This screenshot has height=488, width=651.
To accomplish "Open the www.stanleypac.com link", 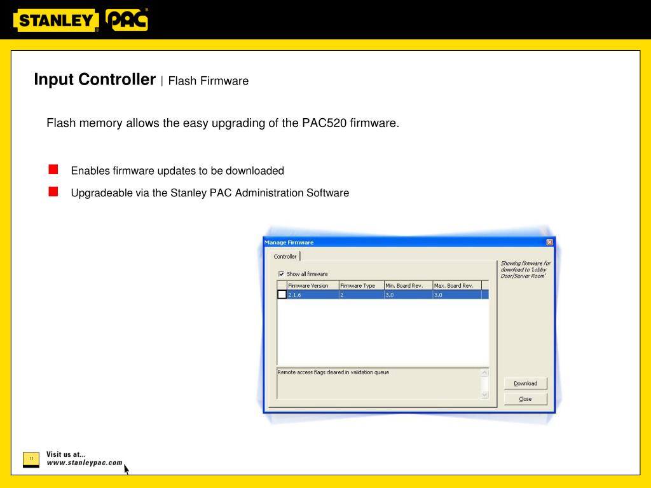I will pyautogui.click(x=85, y=463).
